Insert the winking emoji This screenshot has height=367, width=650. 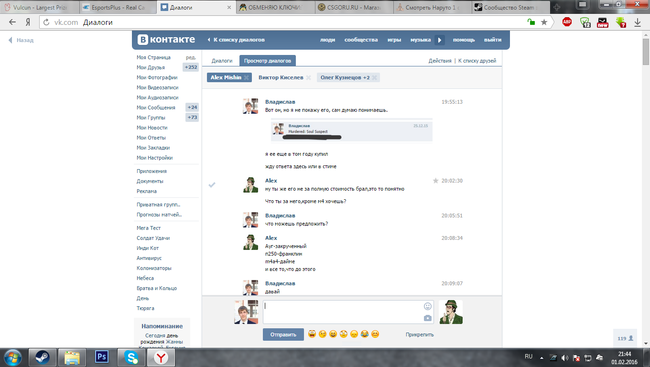click(x=323, y=335)
